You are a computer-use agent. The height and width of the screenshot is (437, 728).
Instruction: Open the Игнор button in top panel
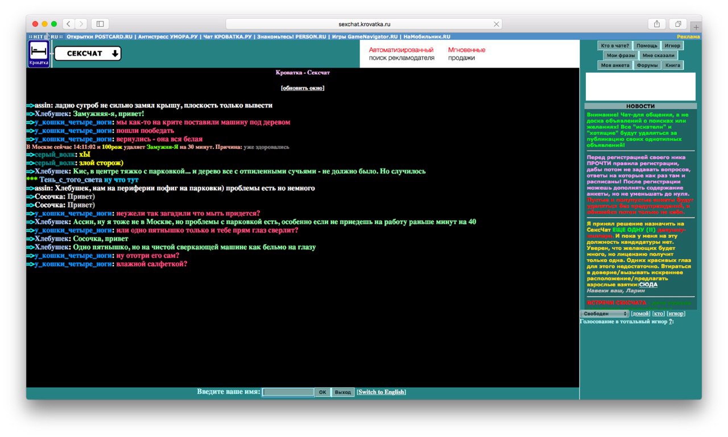point(672,45)
